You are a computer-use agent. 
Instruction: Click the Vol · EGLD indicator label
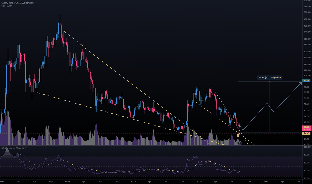click(x=7, y=6)
